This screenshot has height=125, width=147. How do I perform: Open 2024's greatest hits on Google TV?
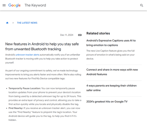107,102
